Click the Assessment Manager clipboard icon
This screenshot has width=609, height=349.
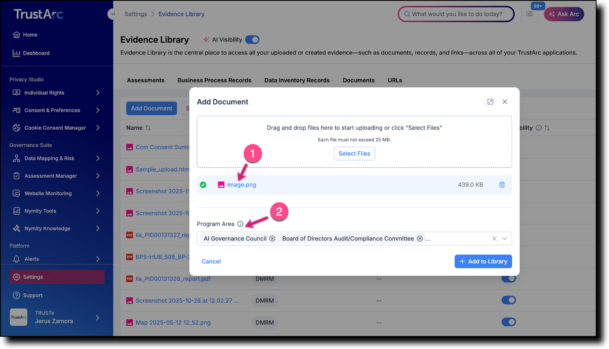click(x=16, y=176)
